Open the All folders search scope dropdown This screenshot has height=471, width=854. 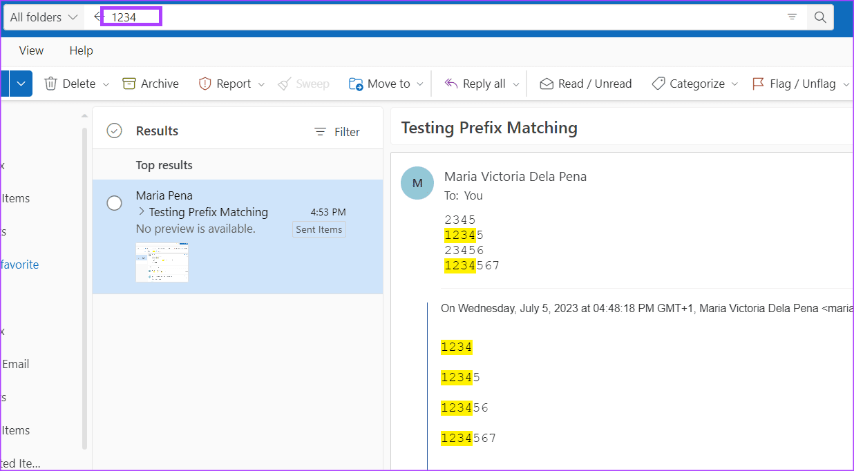point(44,17)
